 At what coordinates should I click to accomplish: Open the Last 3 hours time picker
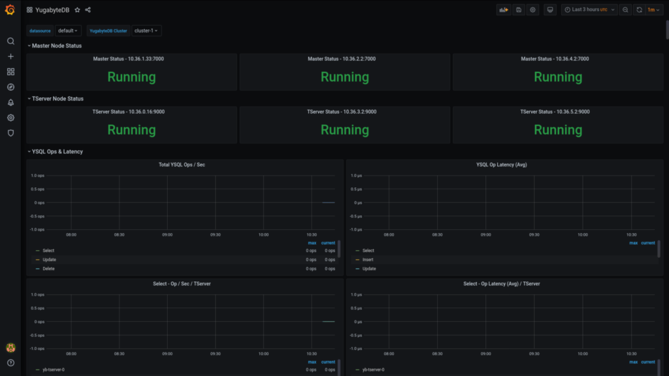pyautogui.click(x=589, y=10)
